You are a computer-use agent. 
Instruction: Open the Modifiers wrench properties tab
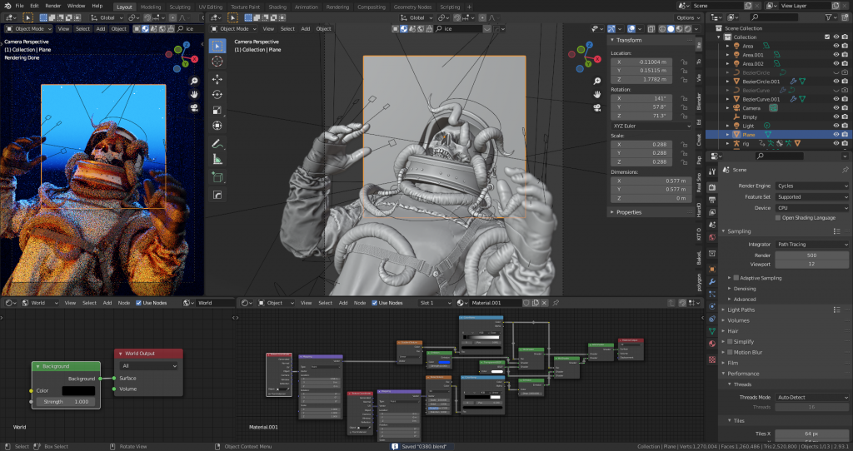(x=712, y=281)
